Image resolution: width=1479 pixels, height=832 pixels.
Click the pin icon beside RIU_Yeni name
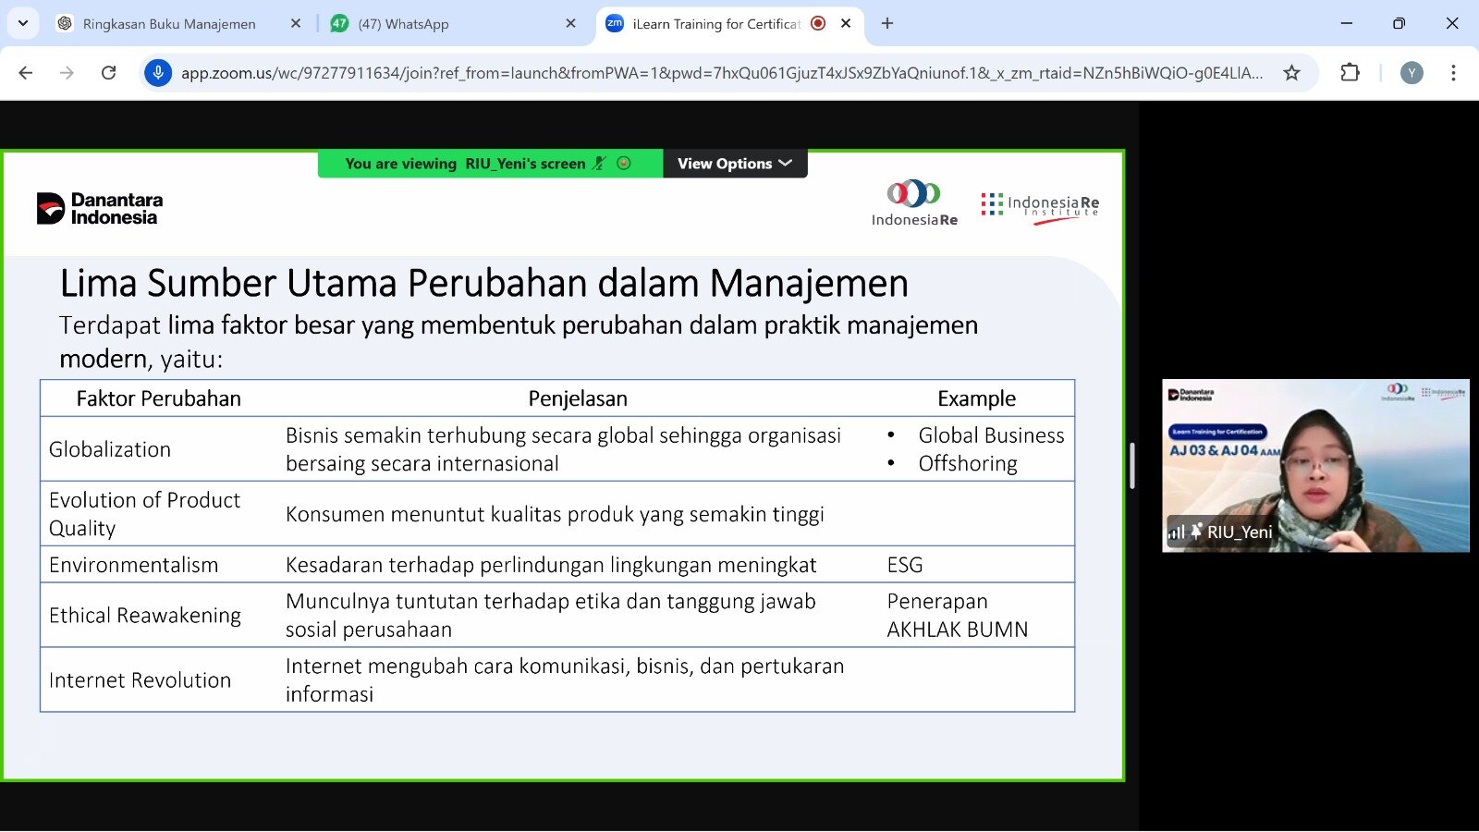[x=1196, y=532]
